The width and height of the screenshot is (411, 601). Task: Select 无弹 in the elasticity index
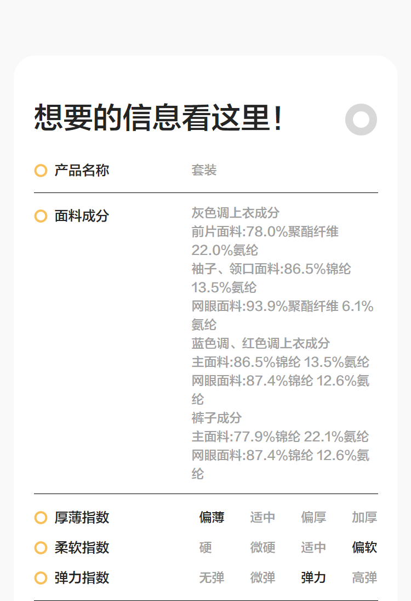(212, 578)
